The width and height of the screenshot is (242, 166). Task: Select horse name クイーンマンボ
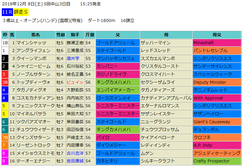click(32, 59)
